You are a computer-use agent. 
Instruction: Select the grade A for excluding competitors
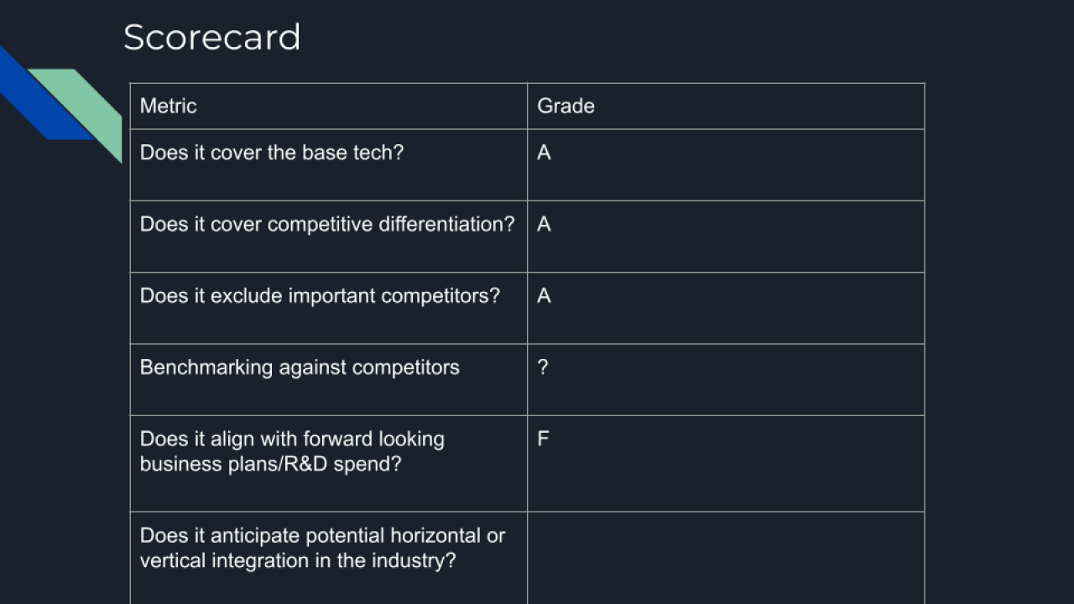(725, 308)
